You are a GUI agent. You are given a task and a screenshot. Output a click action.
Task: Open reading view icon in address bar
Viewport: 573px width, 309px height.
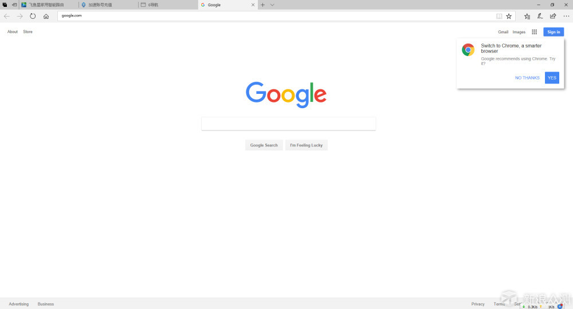tap(499, 16)
